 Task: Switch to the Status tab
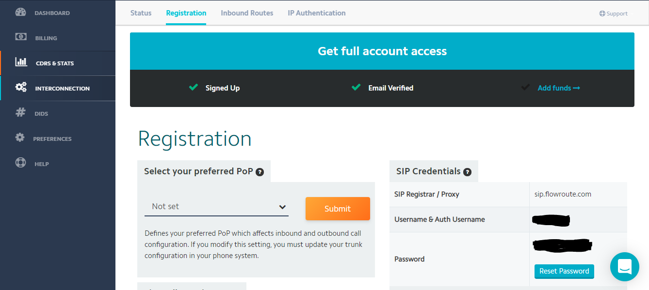coord(141,13)
